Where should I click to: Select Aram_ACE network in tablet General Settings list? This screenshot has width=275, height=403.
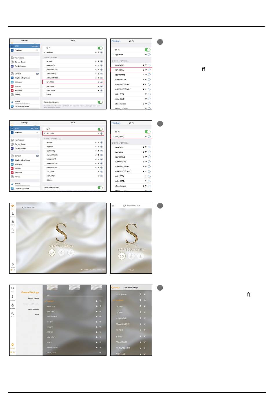(74, 306)
